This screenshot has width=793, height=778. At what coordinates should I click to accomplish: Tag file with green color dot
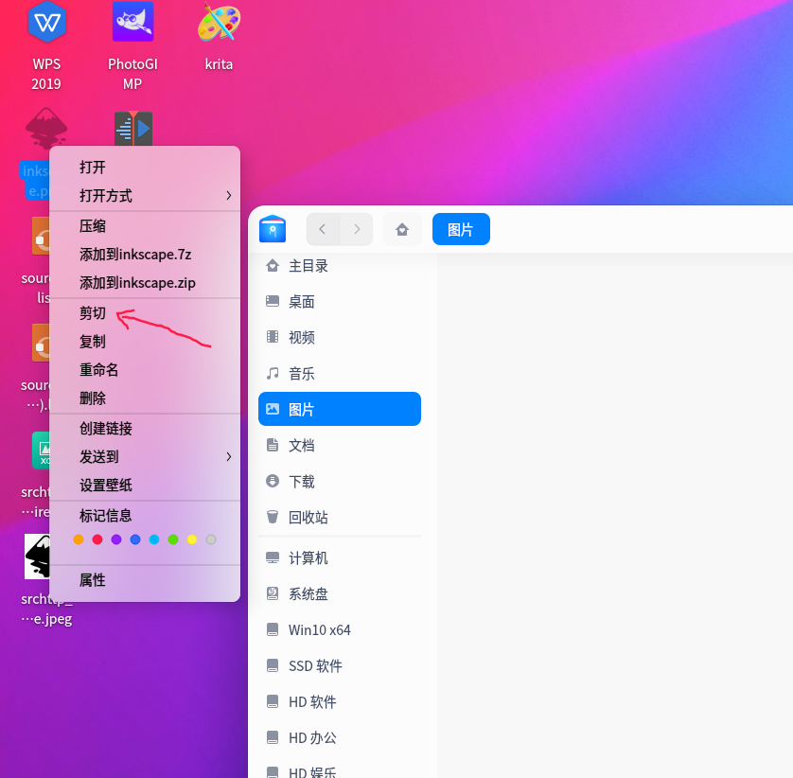(x=173, y=539)
